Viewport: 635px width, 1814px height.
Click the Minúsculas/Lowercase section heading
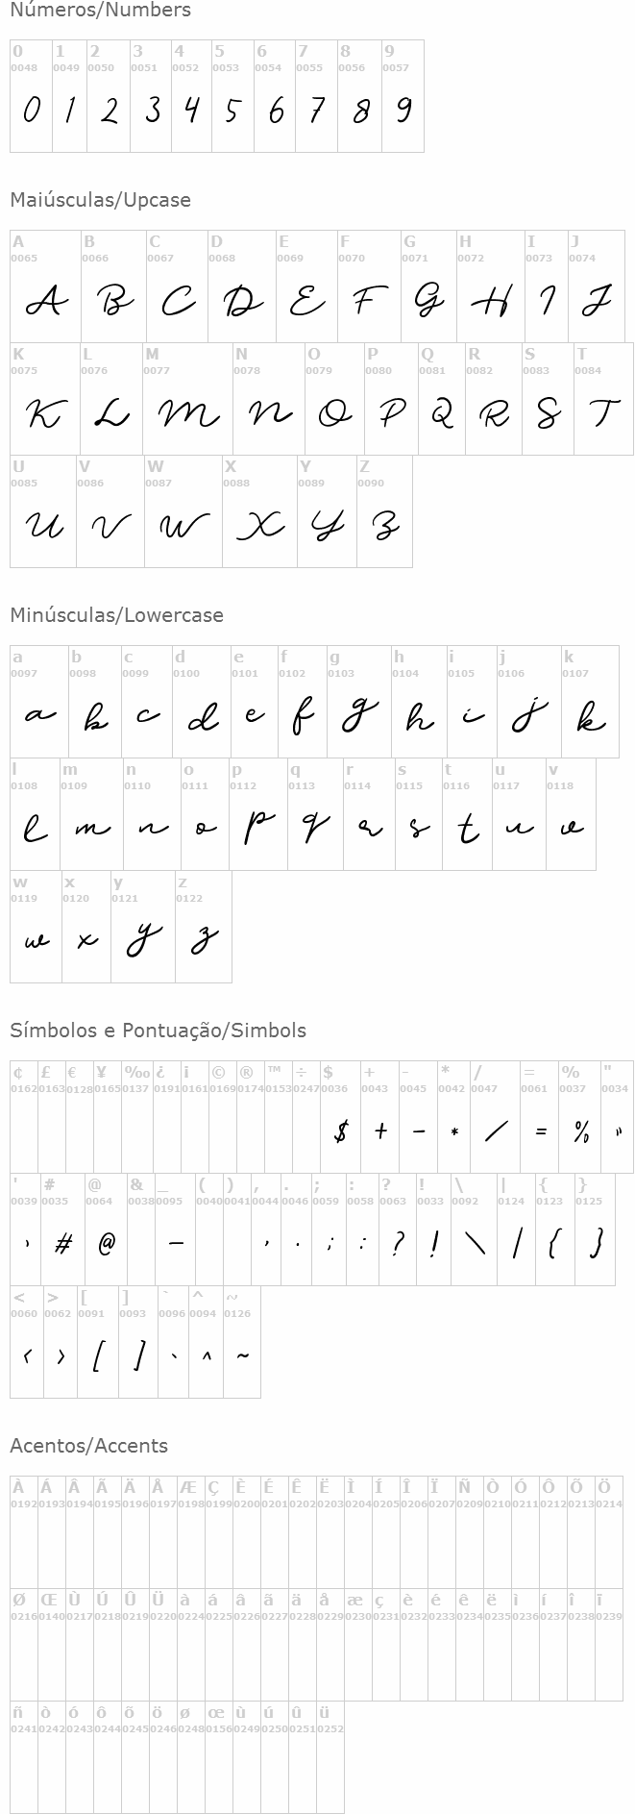[x=116, y=615]
